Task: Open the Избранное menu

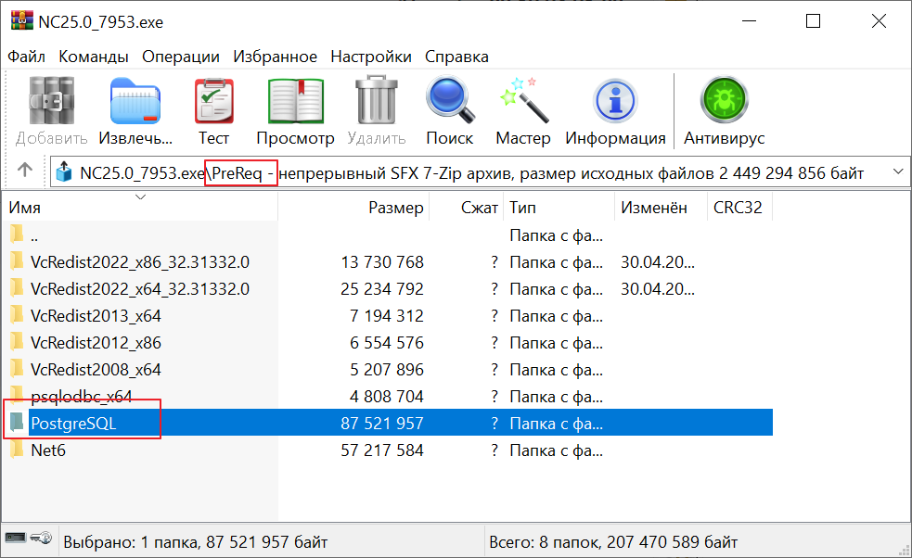Action: (x=276, y=57)
